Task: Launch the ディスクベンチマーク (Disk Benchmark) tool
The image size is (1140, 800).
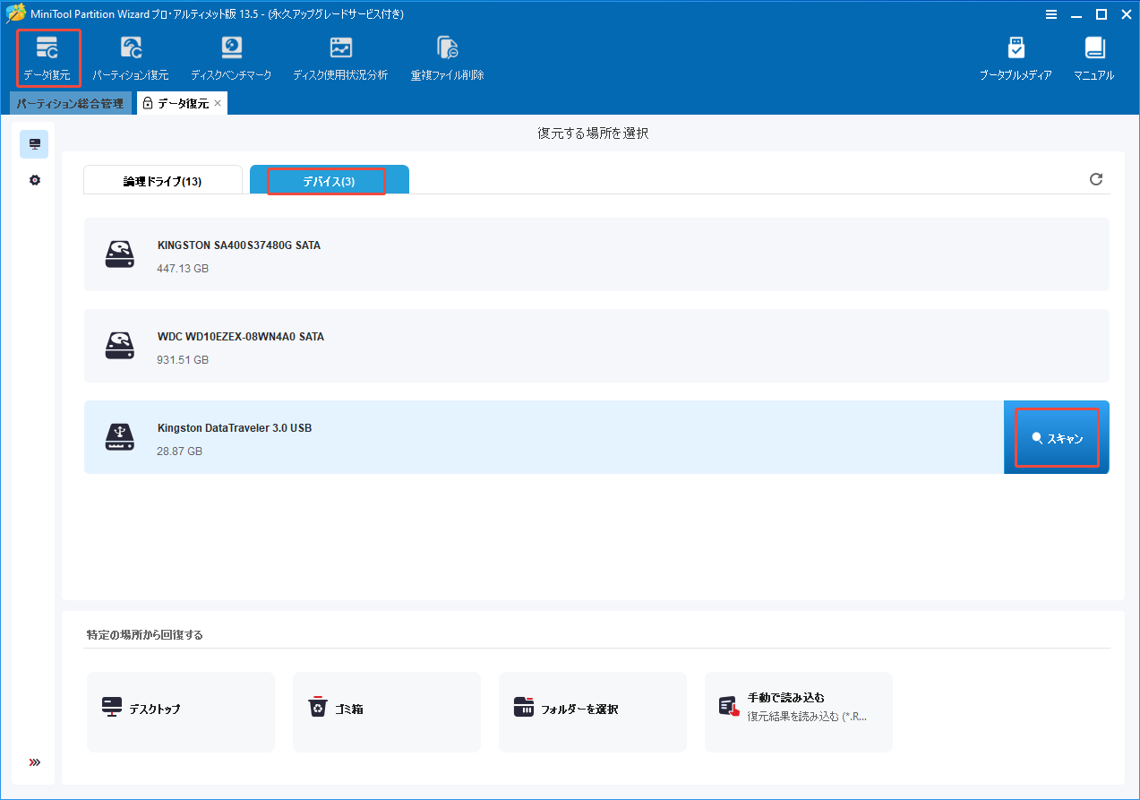Action: [231, 56]
